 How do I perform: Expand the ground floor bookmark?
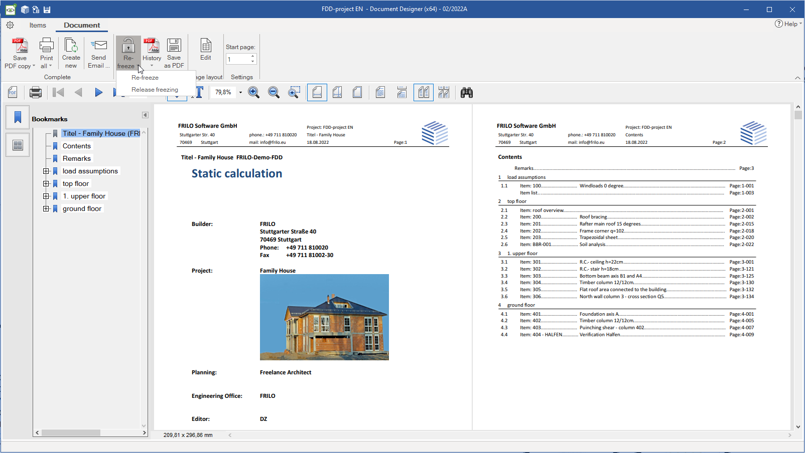46,208
